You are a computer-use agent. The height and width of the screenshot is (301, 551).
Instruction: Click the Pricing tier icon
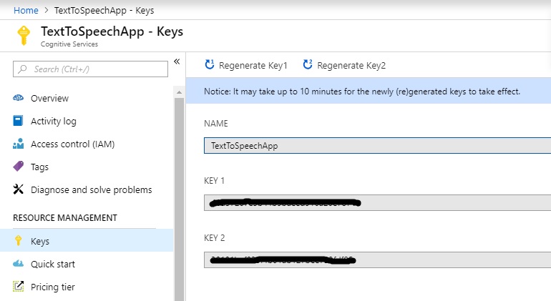(19, 287)
